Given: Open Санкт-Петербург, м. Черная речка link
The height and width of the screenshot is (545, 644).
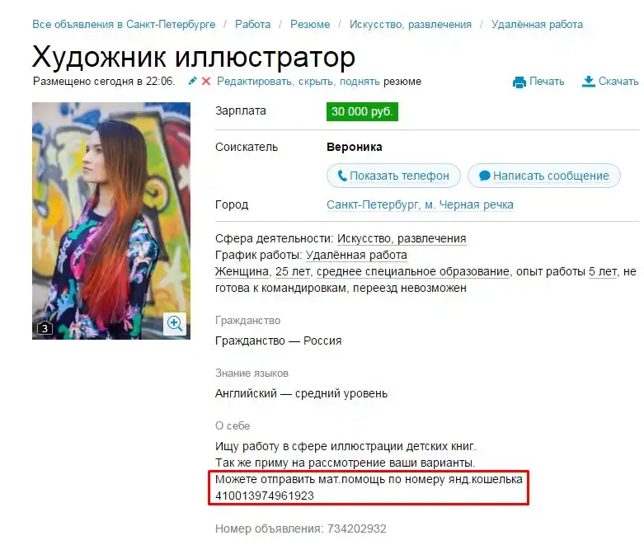Looking at the screenshot, I should pos(420,204).
